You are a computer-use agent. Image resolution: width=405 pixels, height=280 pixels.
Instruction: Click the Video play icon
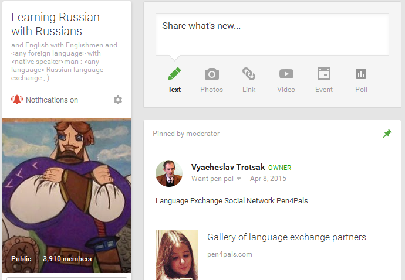coord(286,74)
